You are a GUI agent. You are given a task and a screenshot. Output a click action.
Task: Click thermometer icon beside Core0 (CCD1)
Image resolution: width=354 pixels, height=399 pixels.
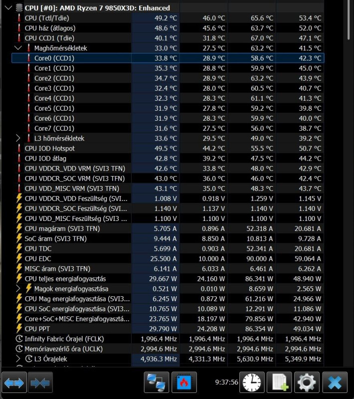coord(29,58)
